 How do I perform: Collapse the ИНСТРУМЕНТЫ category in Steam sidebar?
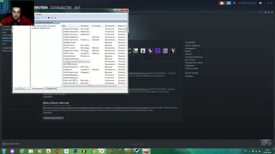[3, 48]
